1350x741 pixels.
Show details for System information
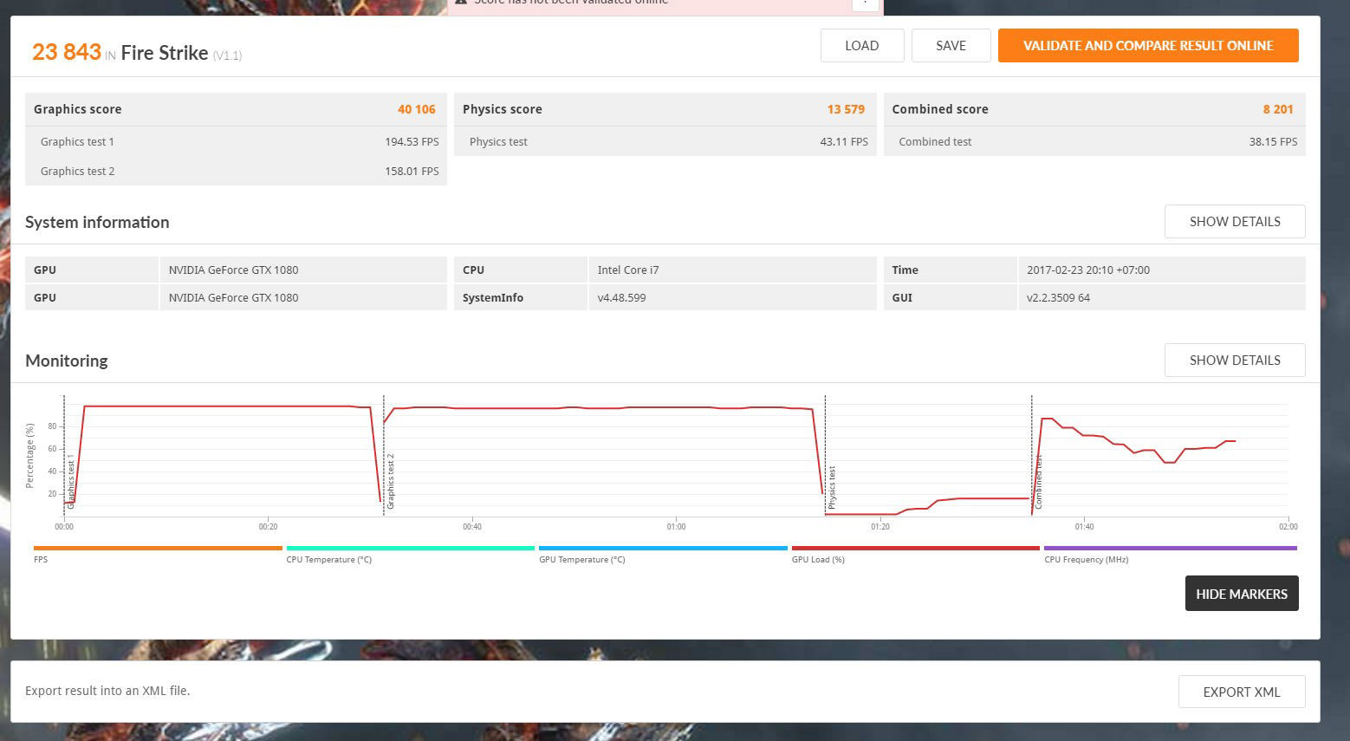(x=1234, y=222)
